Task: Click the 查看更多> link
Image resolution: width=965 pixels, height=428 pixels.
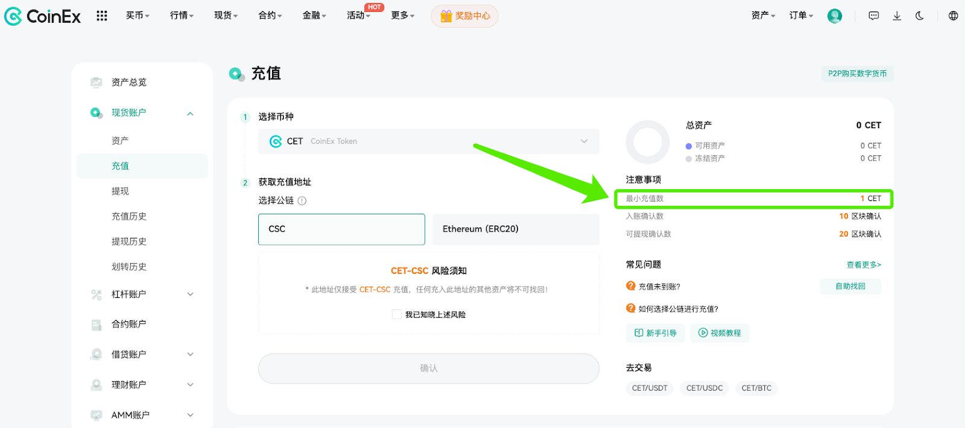Action: [864, 265]
